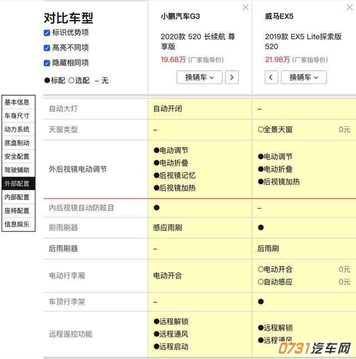Toggle 标识优势项 checkbox
Image resolution: width=356 pixels, height=359 pixels.
47,33
